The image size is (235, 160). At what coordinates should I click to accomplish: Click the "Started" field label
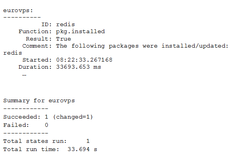[x=37, y=60]
